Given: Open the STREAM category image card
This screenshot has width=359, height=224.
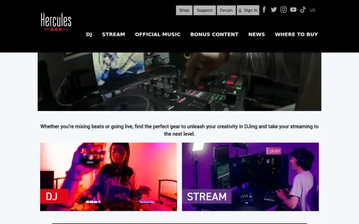Looking at the screenshot, I should (x=250, y=177).
